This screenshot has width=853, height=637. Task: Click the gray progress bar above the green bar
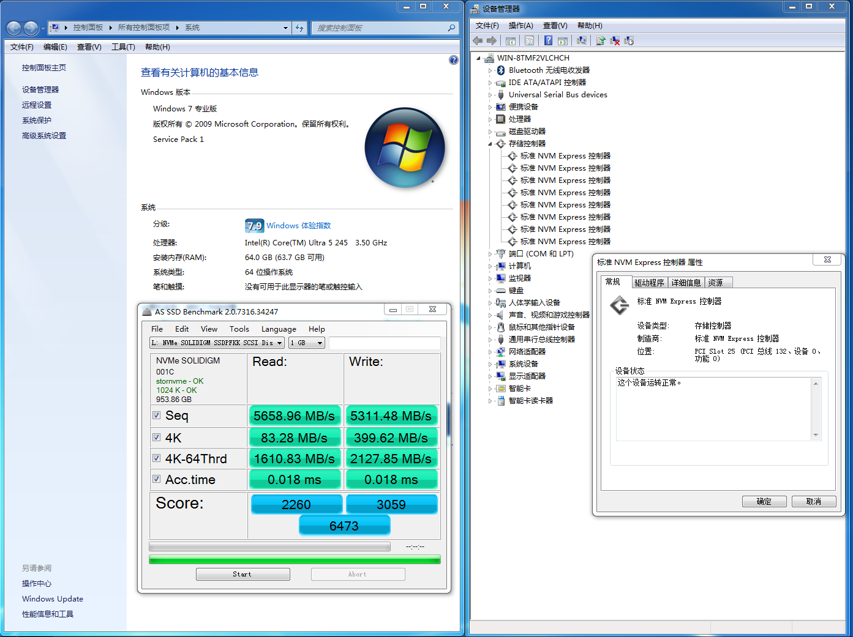click(x=269, y=546)
